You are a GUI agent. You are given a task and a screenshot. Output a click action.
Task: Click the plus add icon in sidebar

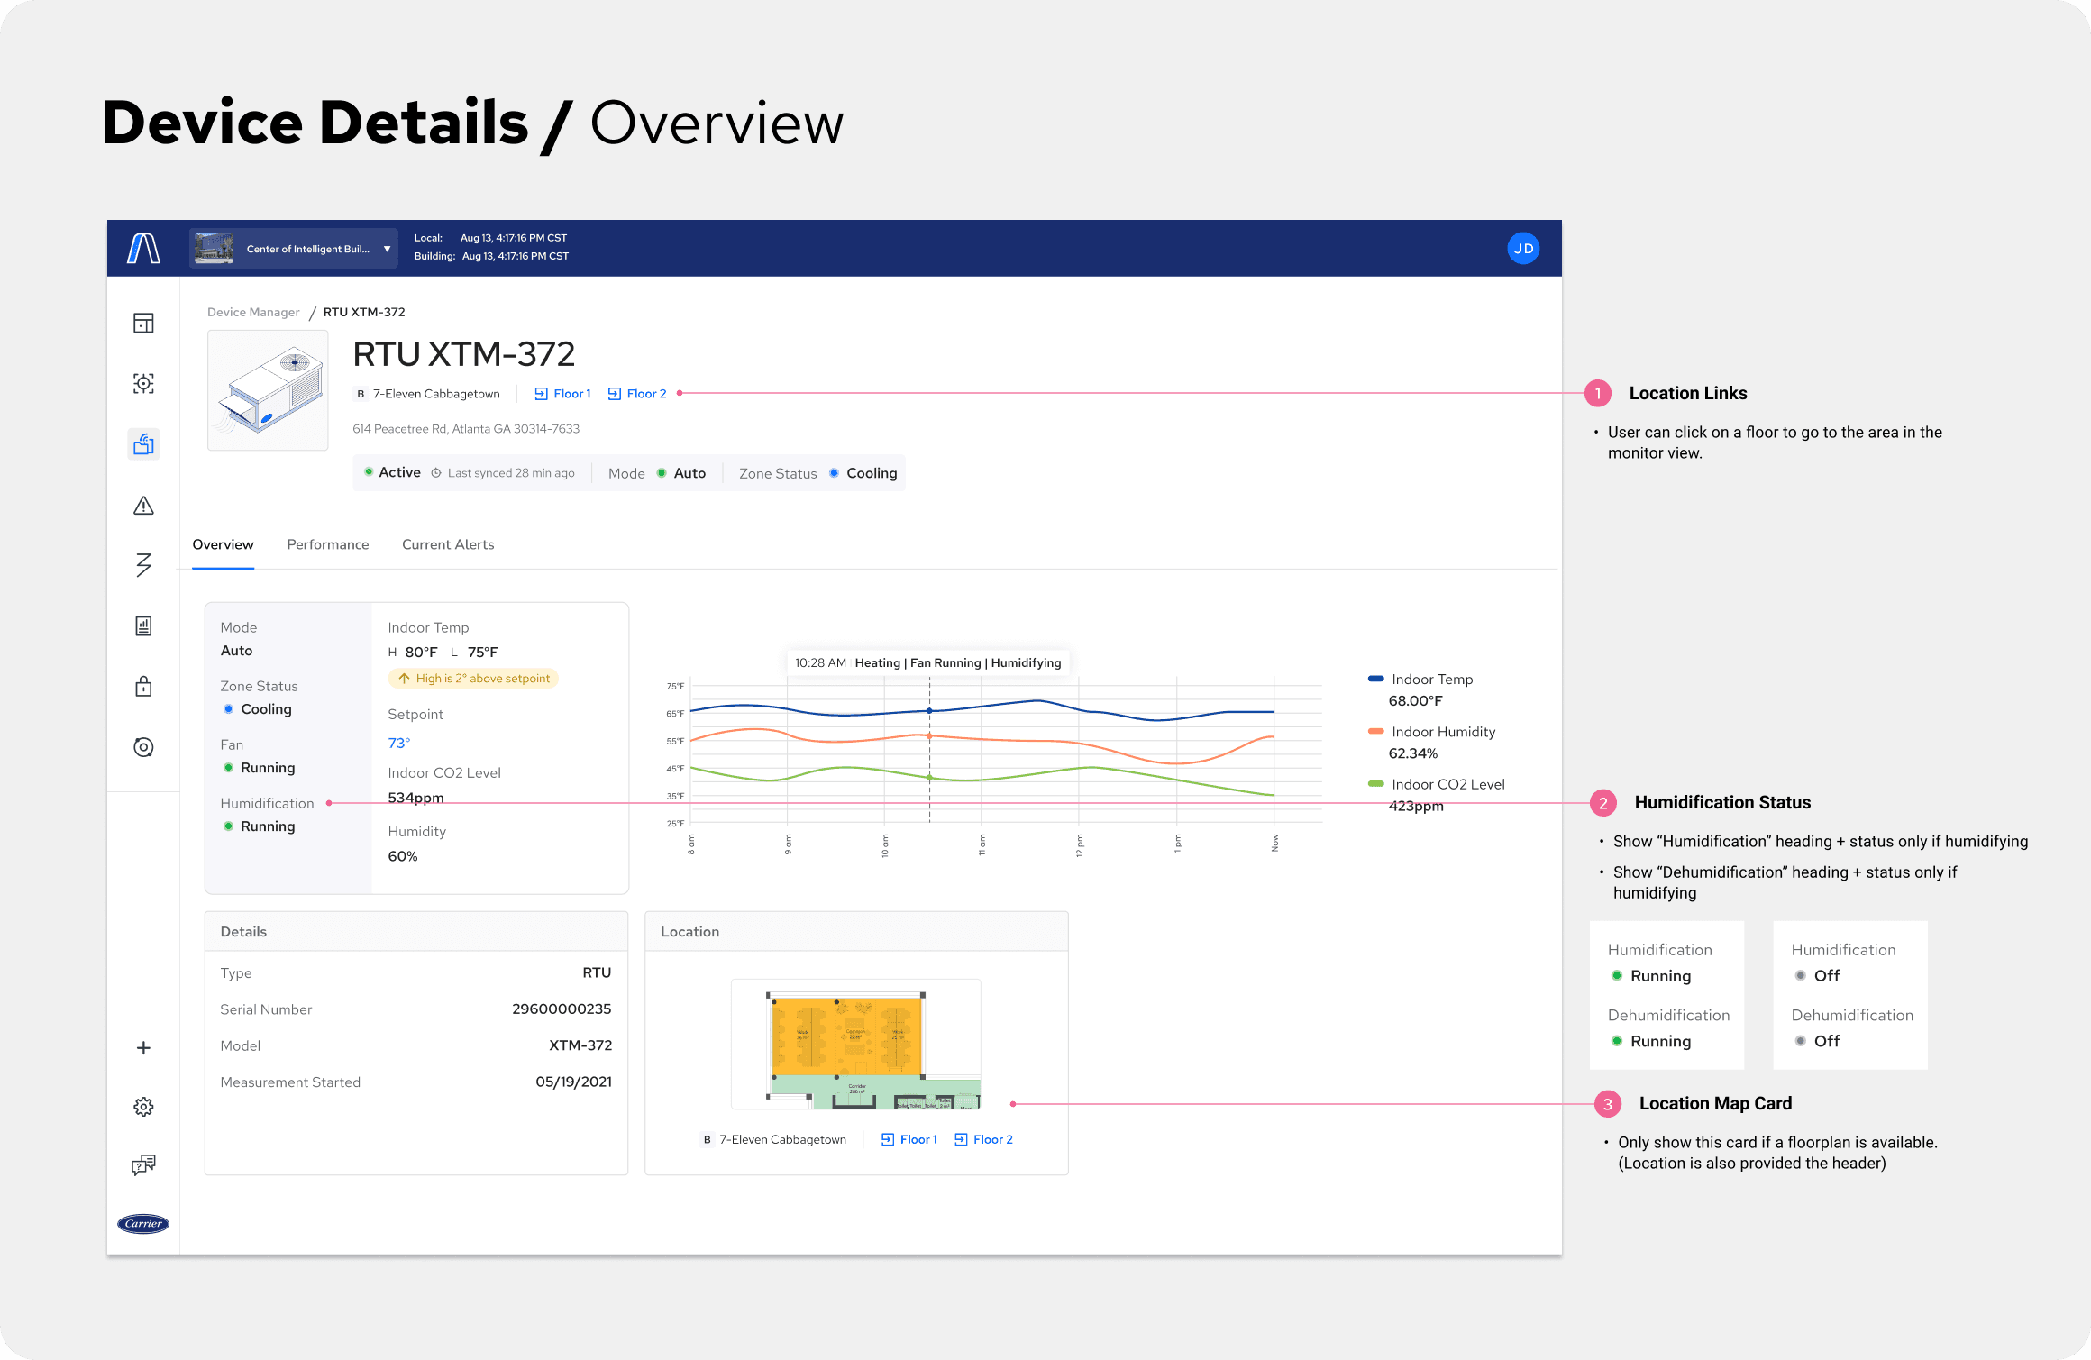(x=143, y=1047)
